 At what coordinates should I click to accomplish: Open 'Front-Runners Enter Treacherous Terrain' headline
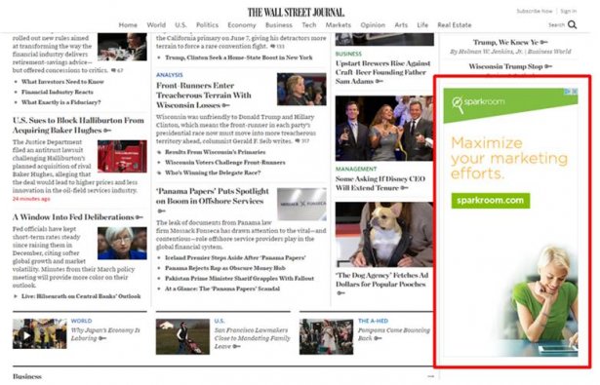tap(204, 96)
